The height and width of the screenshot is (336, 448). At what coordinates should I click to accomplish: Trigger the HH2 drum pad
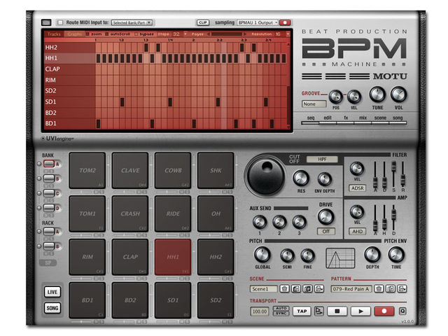coord(216,257)
